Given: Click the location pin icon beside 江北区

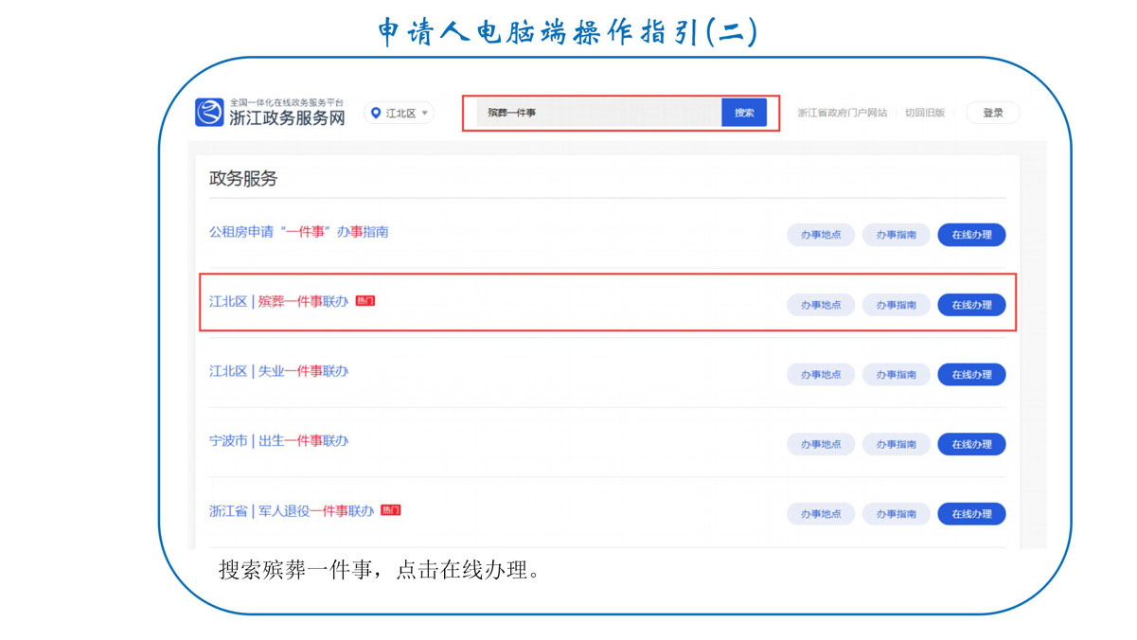Looking at the screenshot, I should click(376, 113).
